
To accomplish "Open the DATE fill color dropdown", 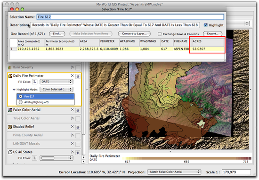I will tap(57, 82).
